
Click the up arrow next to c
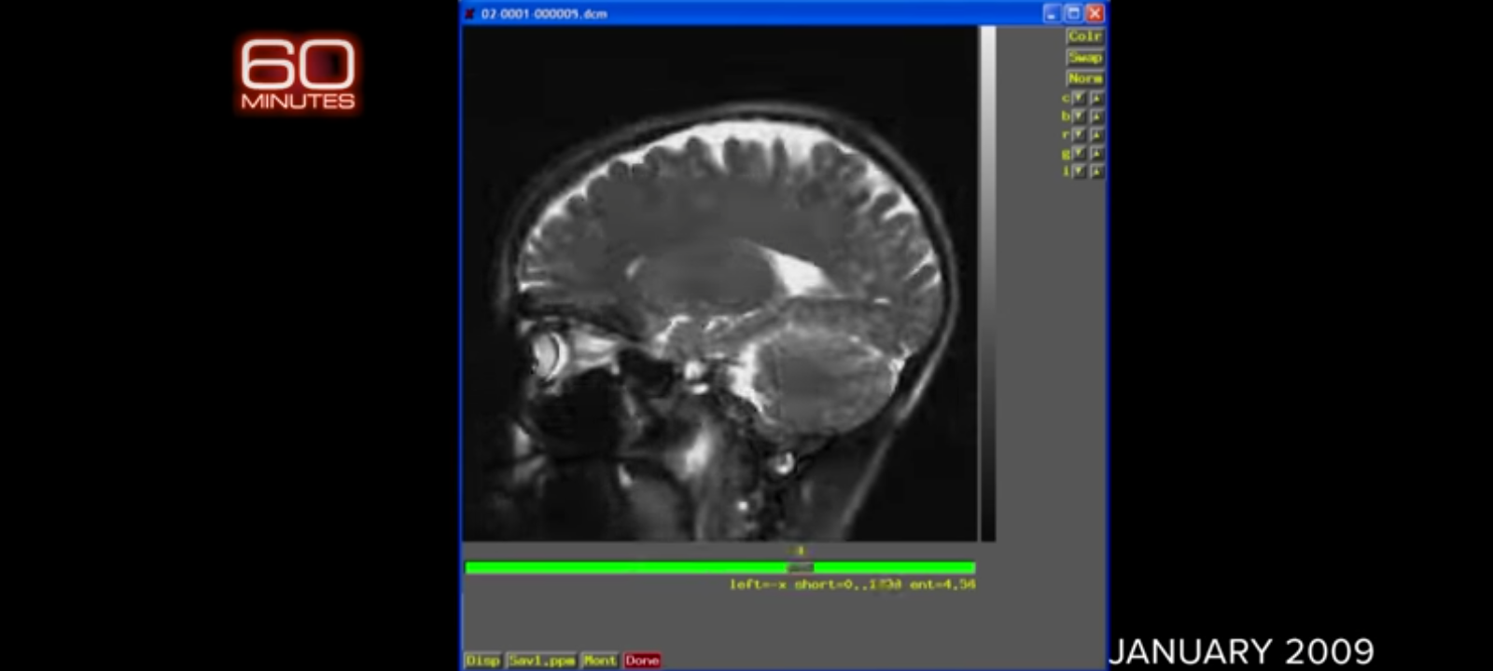[1096, 98]
